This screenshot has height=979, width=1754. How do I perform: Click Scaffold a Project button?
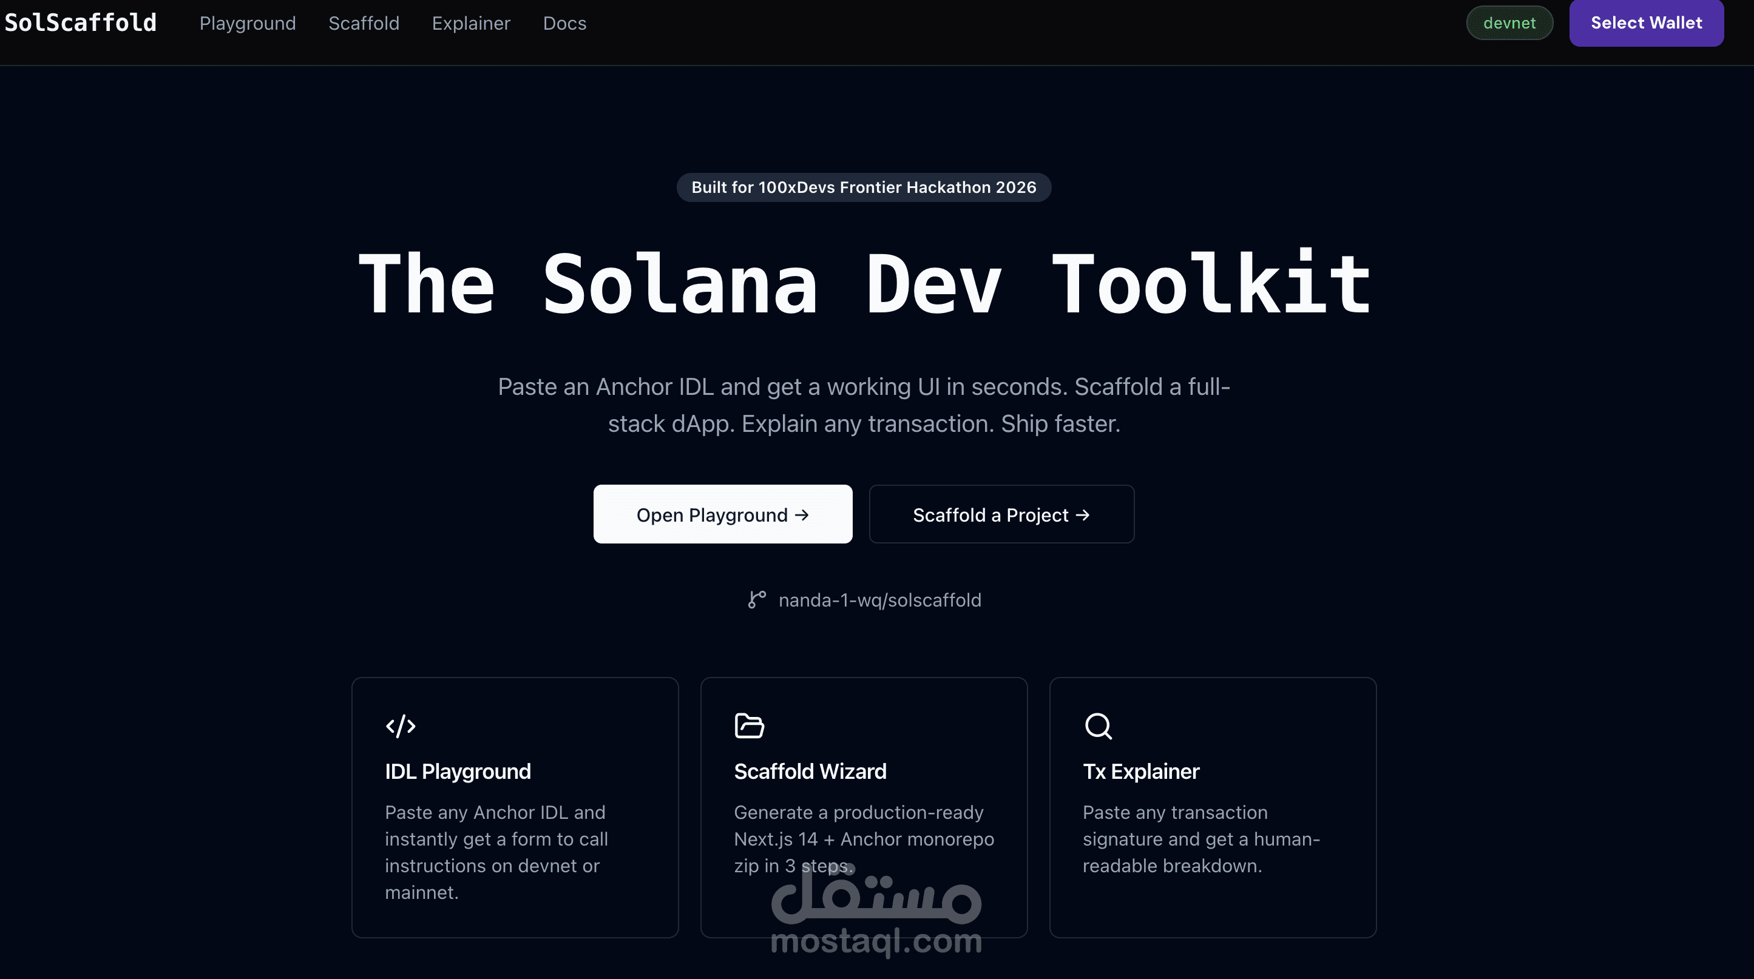(1001, 514)
